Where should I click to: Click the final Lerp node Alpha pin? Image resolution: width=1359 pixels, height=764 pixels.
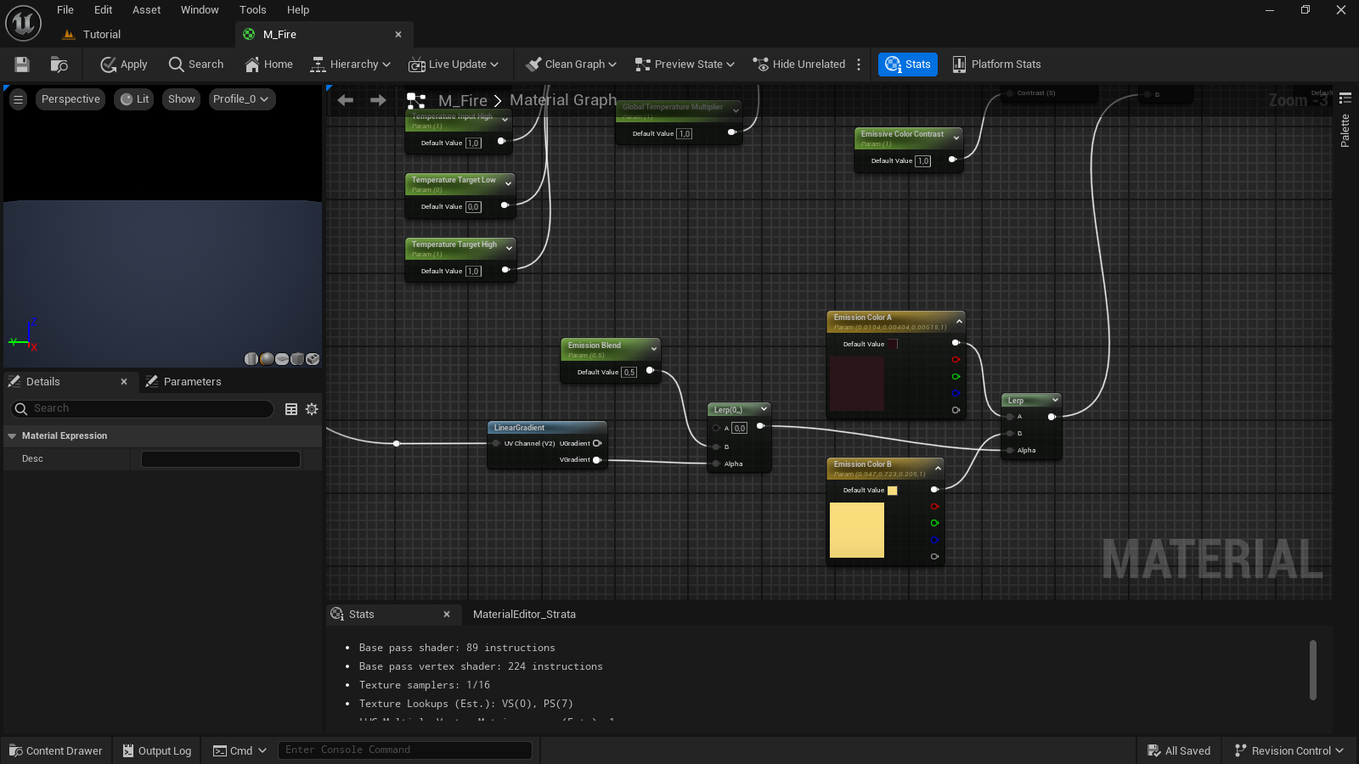click(1010, 450)
